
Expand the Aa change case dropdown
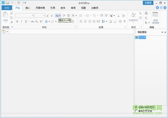tap(60, 16)
